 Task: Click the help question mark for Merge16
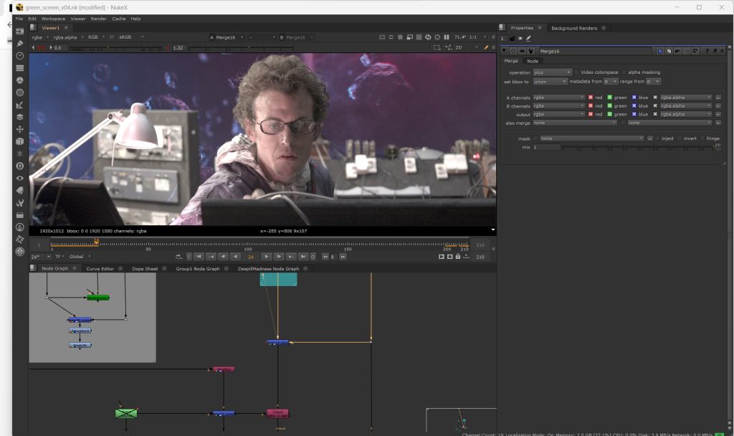(x=707, y=51)
